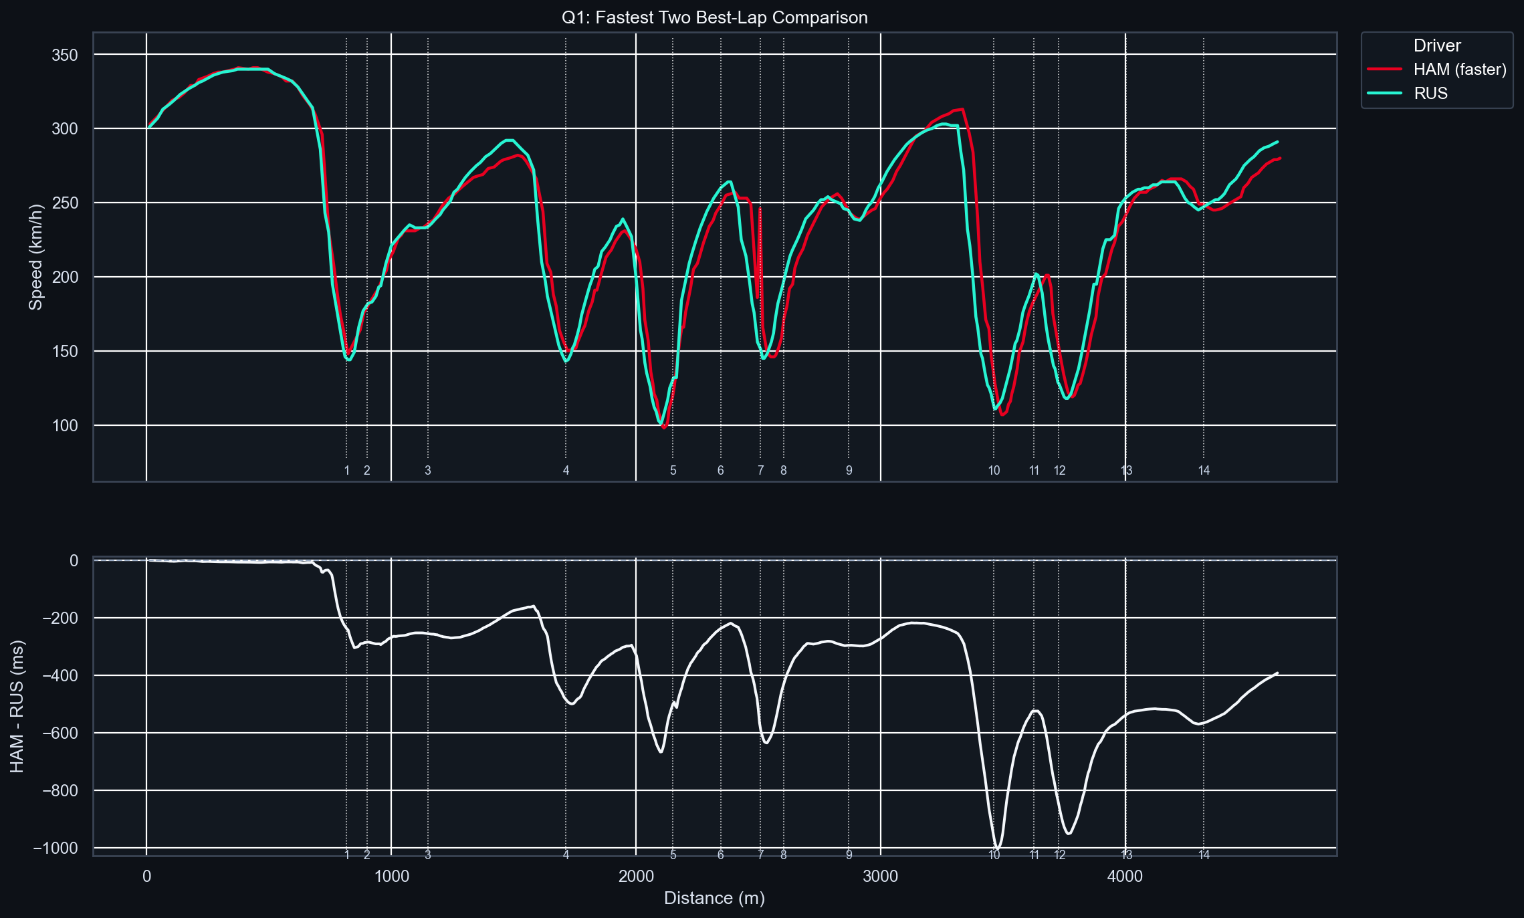Click corner marker 14 in the delta chart

[1204, 855]
